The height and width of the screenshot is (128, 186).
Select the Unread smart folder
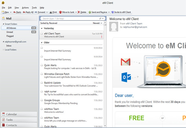(10, 32)
